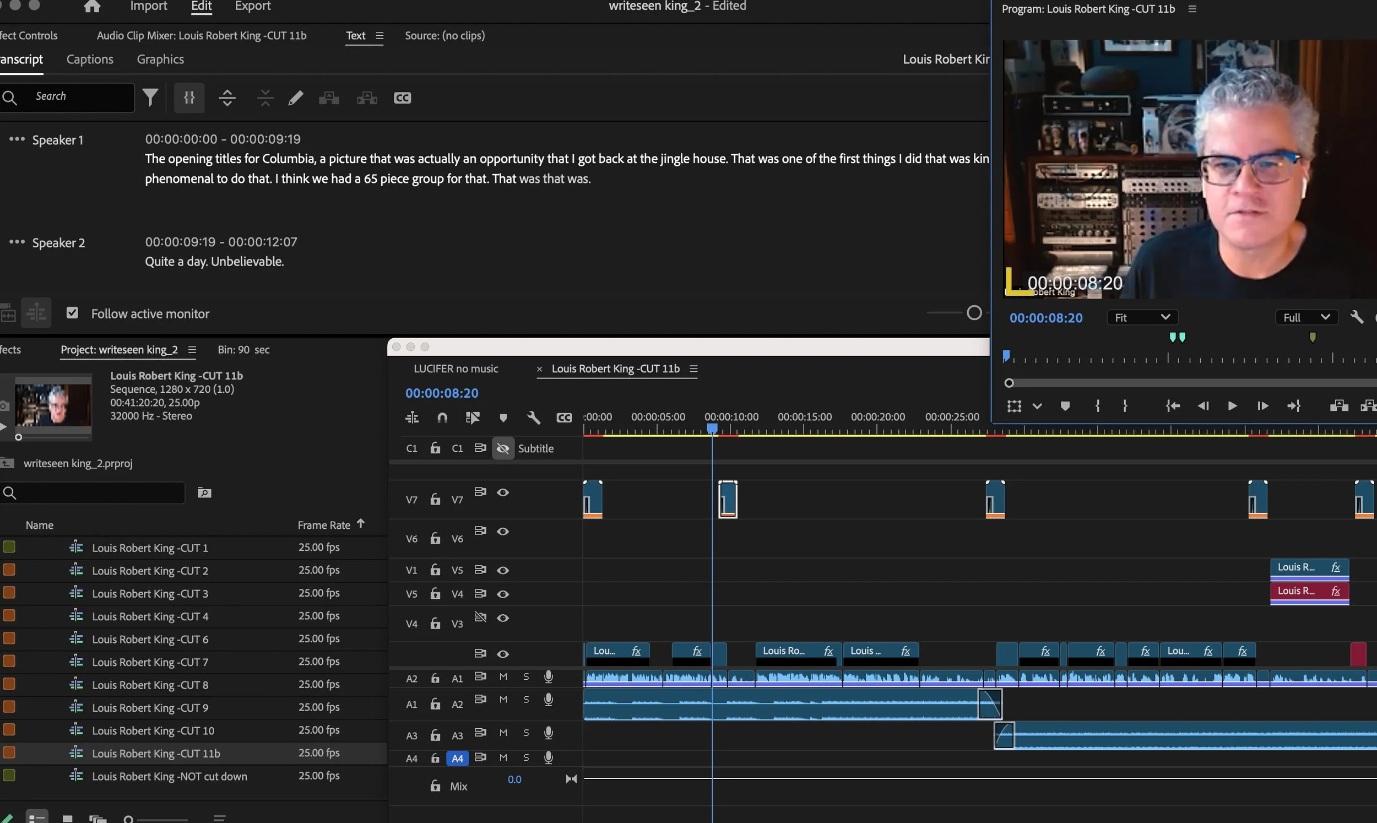
Task: Click Go to In point button
Action: point(1172,406)
